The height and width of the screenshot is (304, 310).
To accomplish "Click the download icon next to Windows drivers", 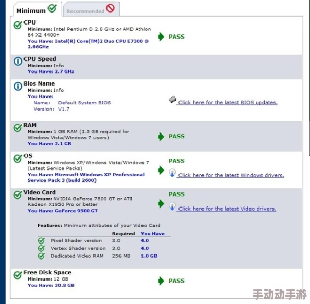I will coord(172,173).
